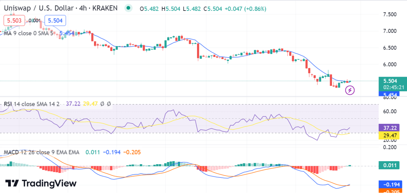
Task: Click the price change +0.047 (+0.86%) text
Action: point(245,9)
